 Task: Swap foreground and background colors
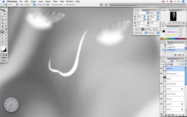tap(6, 47)
